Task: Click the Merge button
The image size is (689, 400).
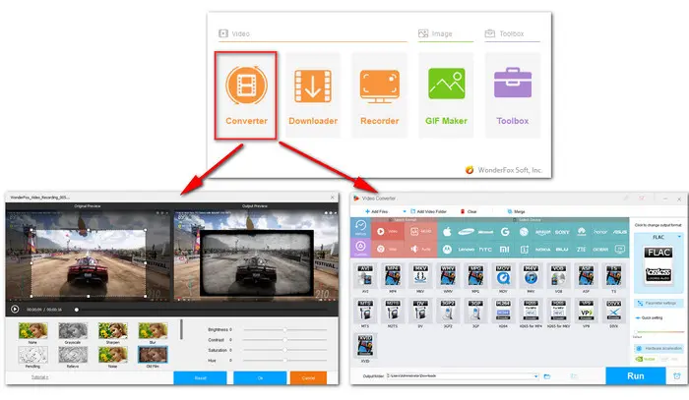Action: pyautogui.click(x=516, y=211)
